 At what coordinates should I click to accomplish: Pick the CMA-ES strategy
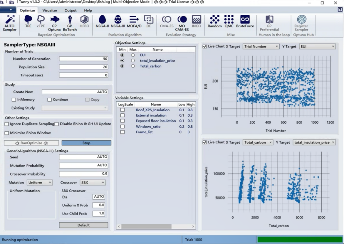(166, 21)
